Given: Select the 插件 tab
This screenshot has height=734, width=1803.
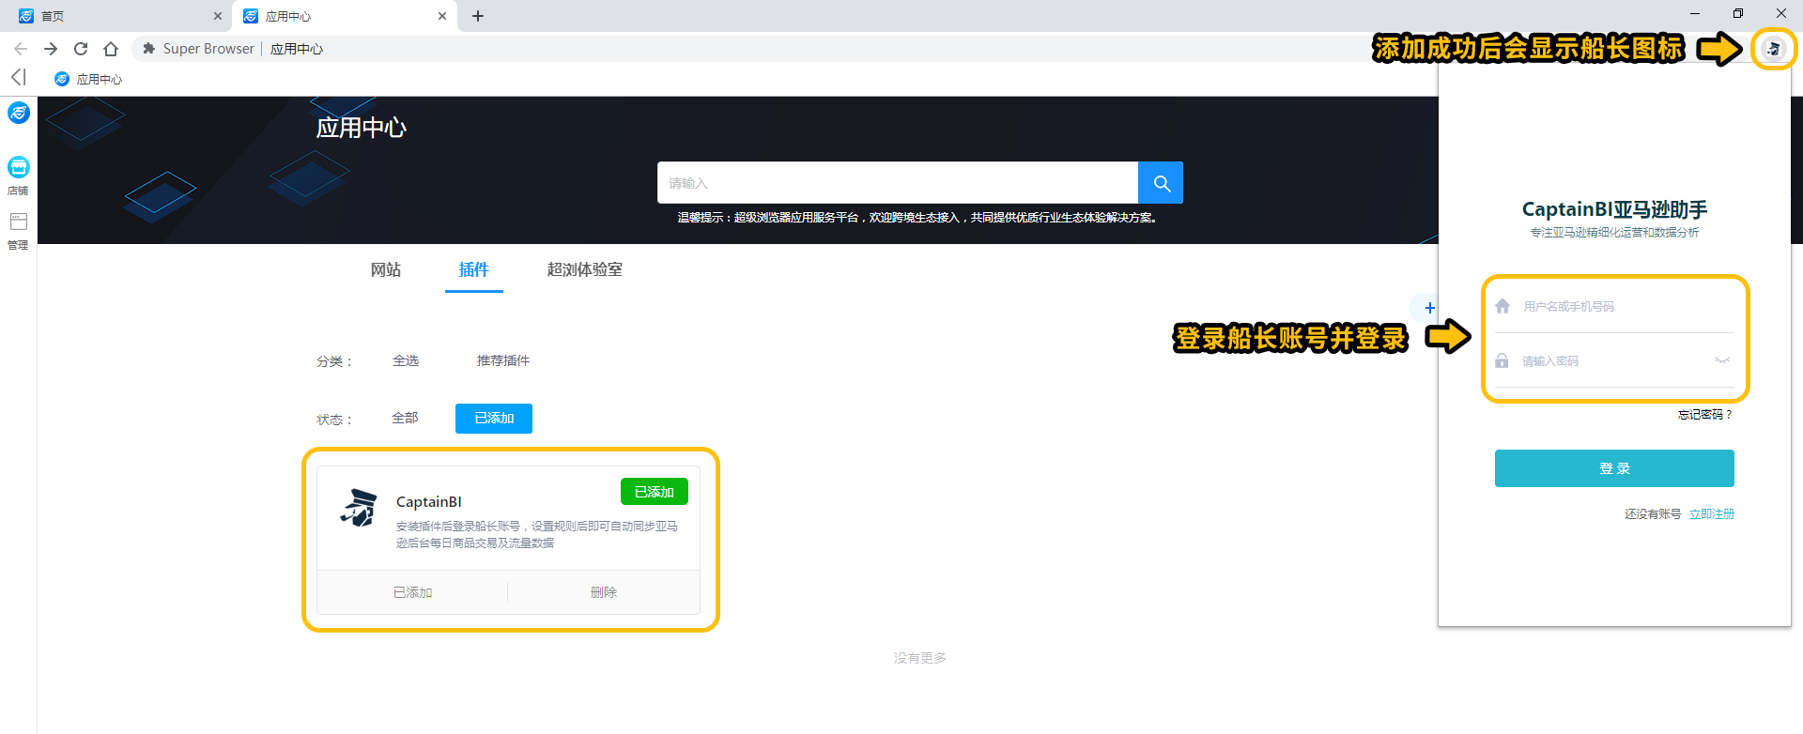Looking at the screenshot, I should [x=474, y=269].
